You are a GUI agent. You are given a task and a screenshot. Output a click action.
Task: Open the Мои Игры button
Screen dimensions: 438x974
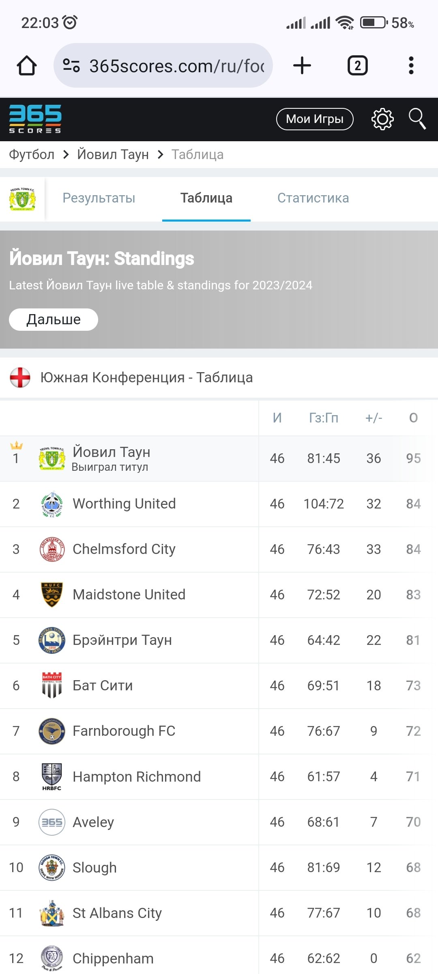(x=315, y=119)
